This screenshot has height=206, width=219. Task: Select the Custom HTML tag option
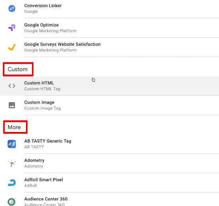tap(109, 86)
